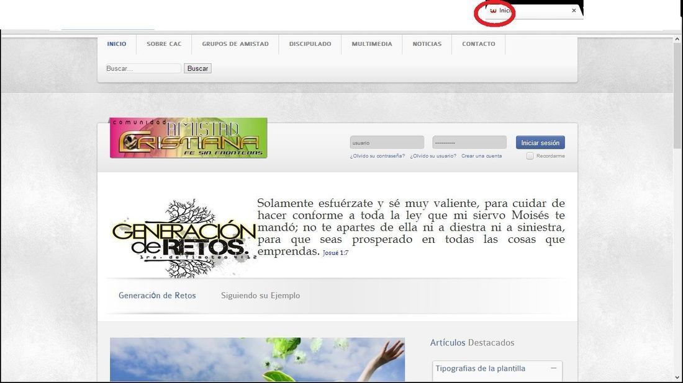
Task: Open the INICIO menu item
Action: 117,44
